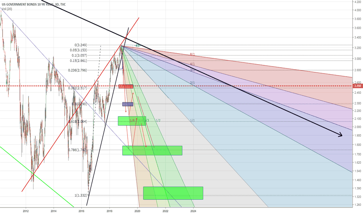363x214 pixels.
Task: Click the 1.540 value on price axis
Action: (358, 171)
